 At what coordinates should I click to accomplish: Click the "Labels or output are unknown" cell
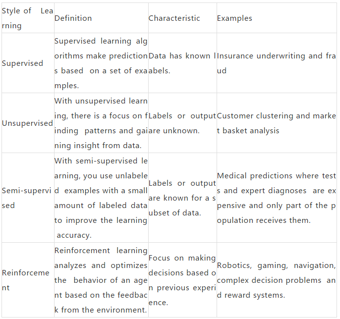point(182,123)
